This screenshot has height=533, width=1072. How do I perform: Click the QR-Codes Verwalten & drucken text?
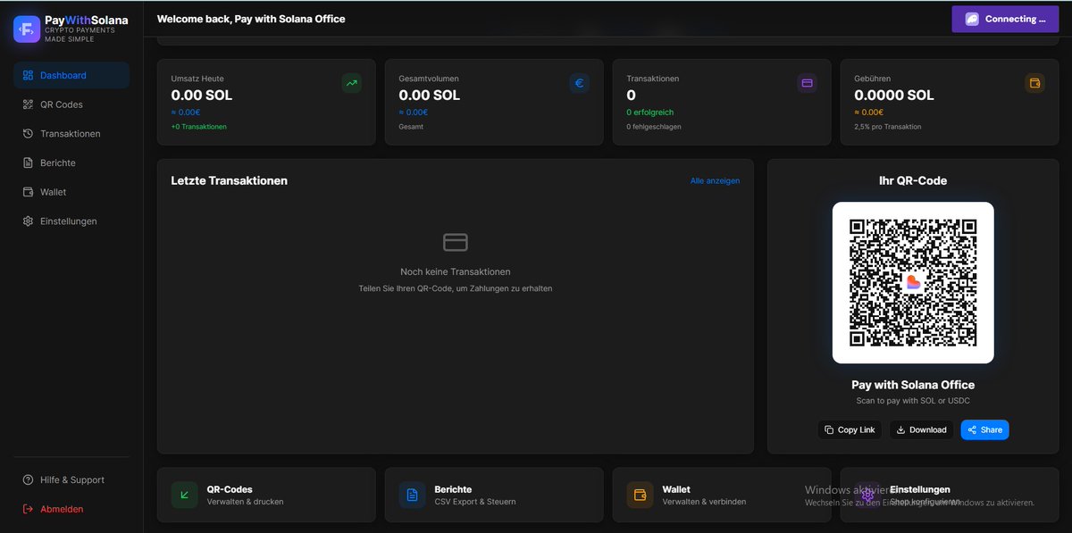[245, 502]
